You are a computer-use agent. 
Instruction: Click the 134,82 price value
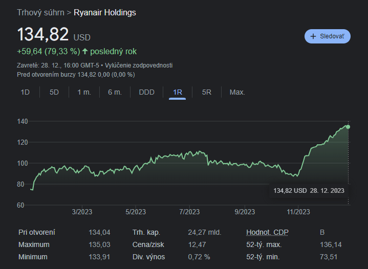tap(43, 34)
